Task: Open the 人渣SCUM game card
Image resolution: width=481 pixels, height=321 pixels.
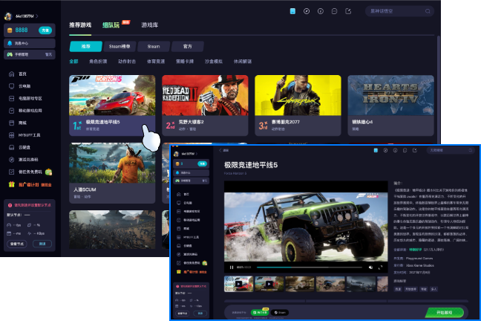Action: click(112, 173)
